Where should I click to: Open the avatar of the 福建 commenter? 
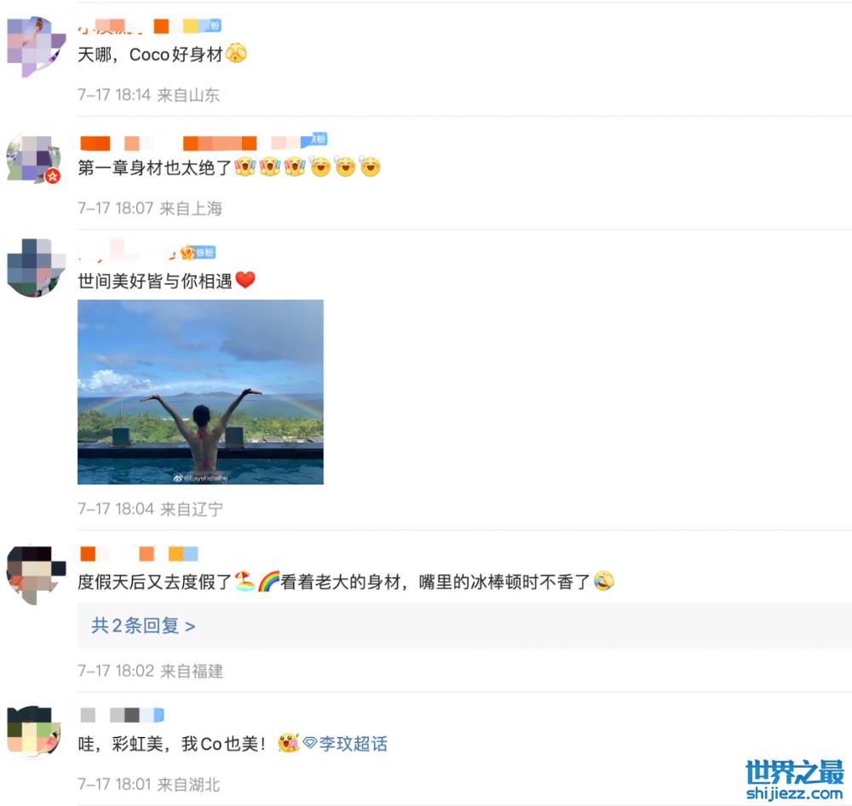36,574
